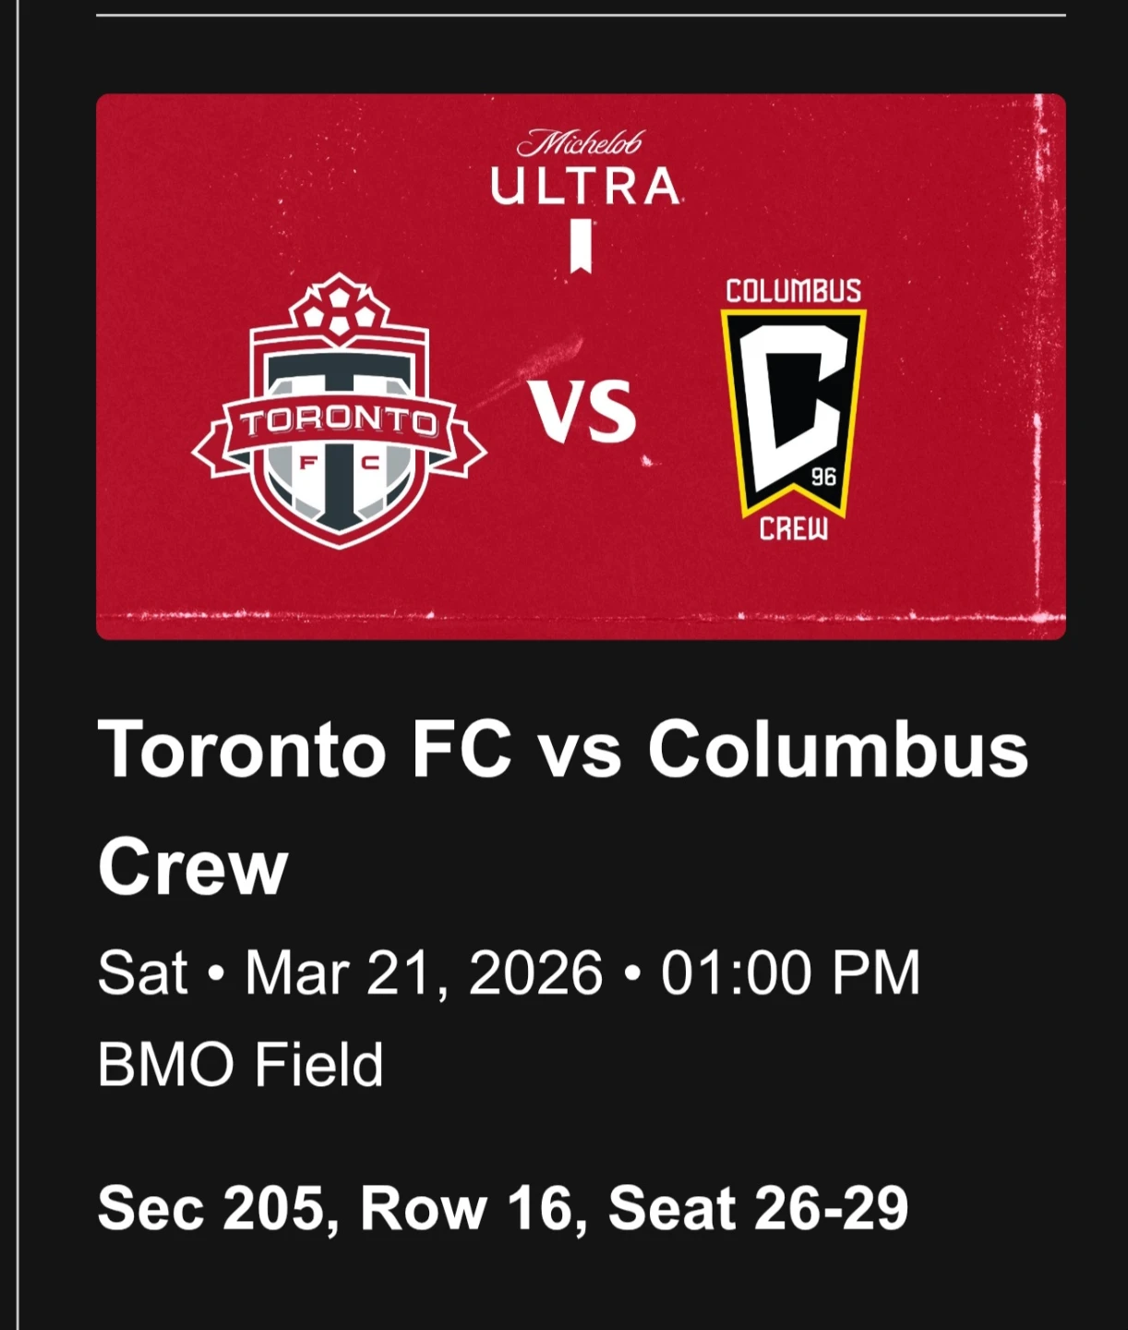Select the Seat 26-29 text
Image resolution: width=1128 pixels, height=1330 pixels.
(x=758, y=1208)
